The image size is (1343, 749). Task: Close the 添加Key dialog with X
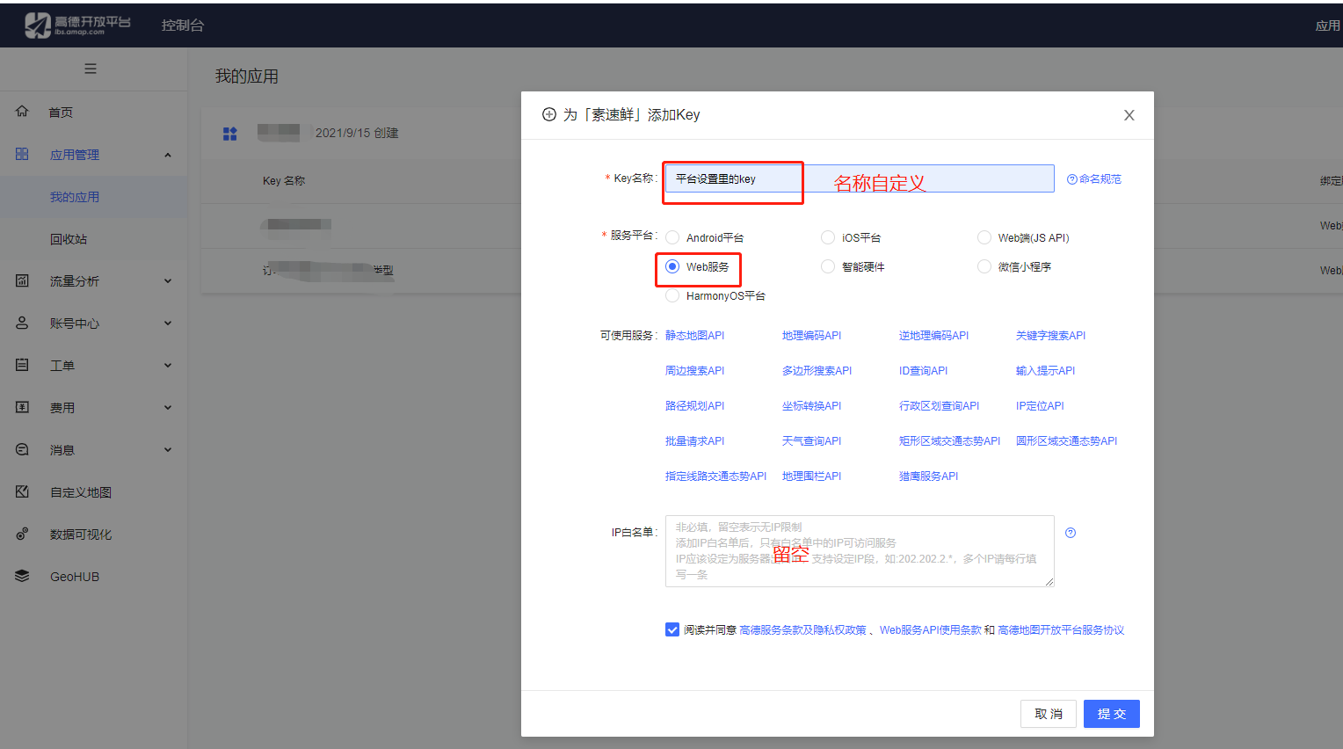click(1129, 115)
